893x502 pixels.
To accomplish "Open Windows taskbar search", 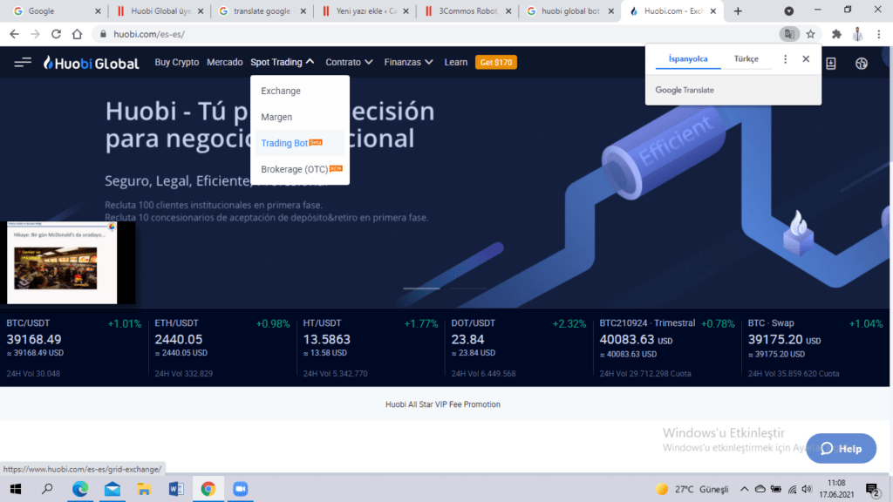I will (47, 489).
